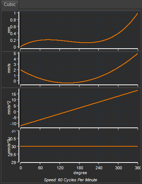
Task: Click the '60' x-axis tick label
Action: 40,168
